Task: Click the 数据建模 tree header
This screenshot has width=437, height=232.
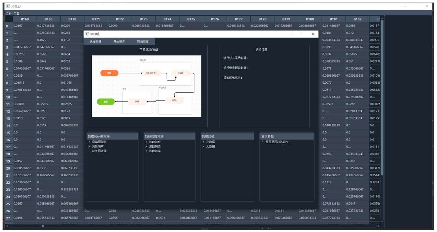Action: tap(227, 136)
